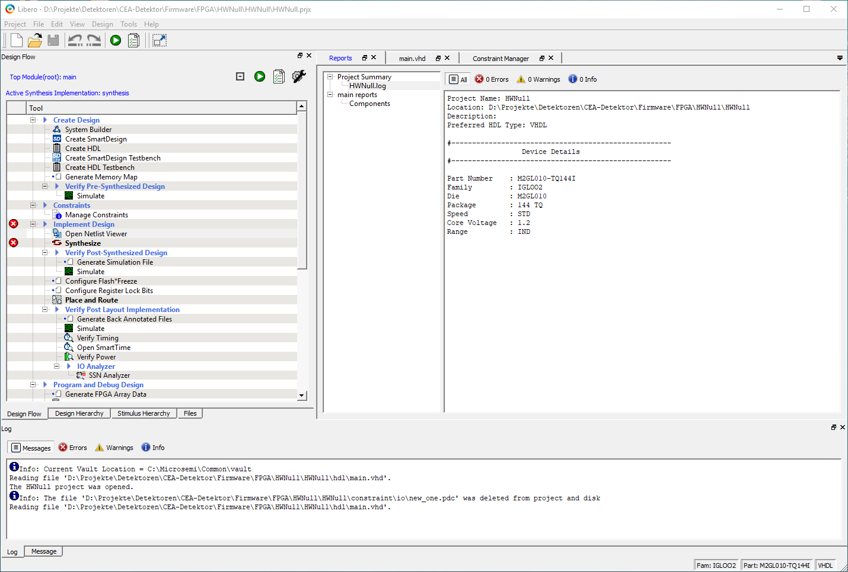Collapse Program and Debug Design node
The width and height of the screenshot is (848, 572).
click(33, 385)
